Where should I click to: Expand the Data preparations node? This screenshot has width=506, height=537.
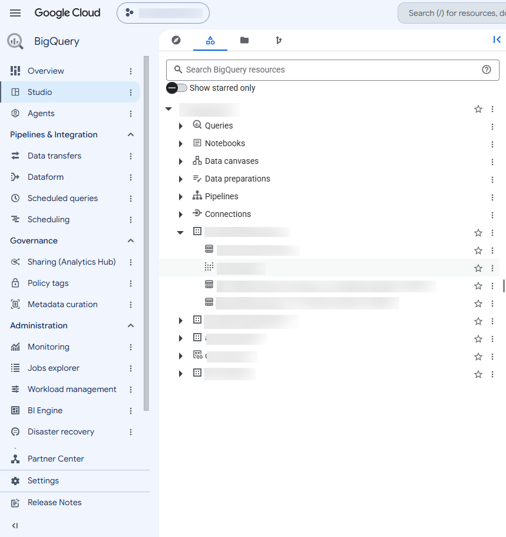point(181,179)
